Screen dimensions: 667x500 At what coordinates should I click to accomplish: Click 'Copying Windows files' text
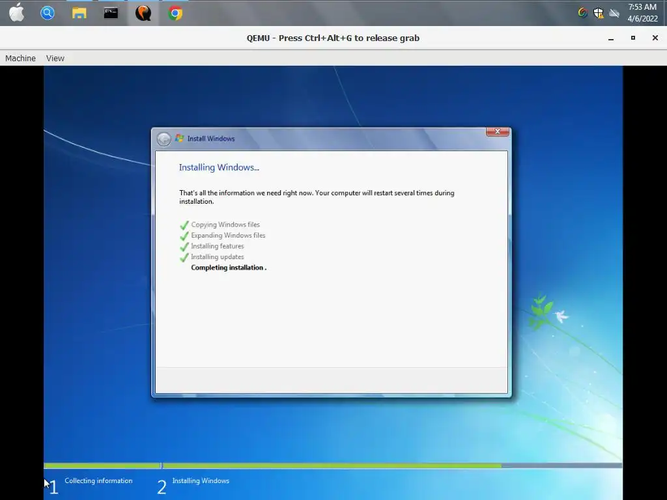(x=225, y=225)
